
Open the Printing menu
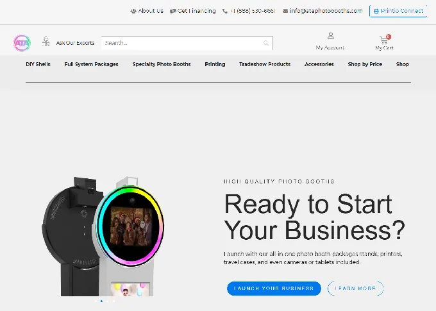[x=215, y=64]
